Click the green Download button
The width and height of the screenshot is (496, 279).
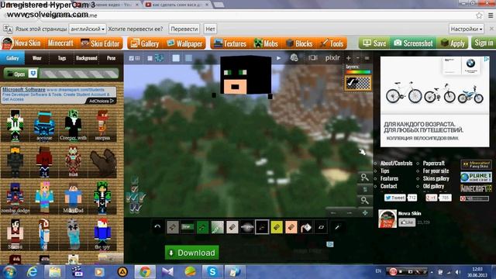(191, 253)
